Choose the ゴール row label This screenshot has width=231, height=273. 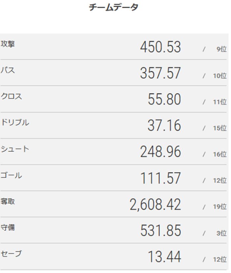[x=11, y=175]
